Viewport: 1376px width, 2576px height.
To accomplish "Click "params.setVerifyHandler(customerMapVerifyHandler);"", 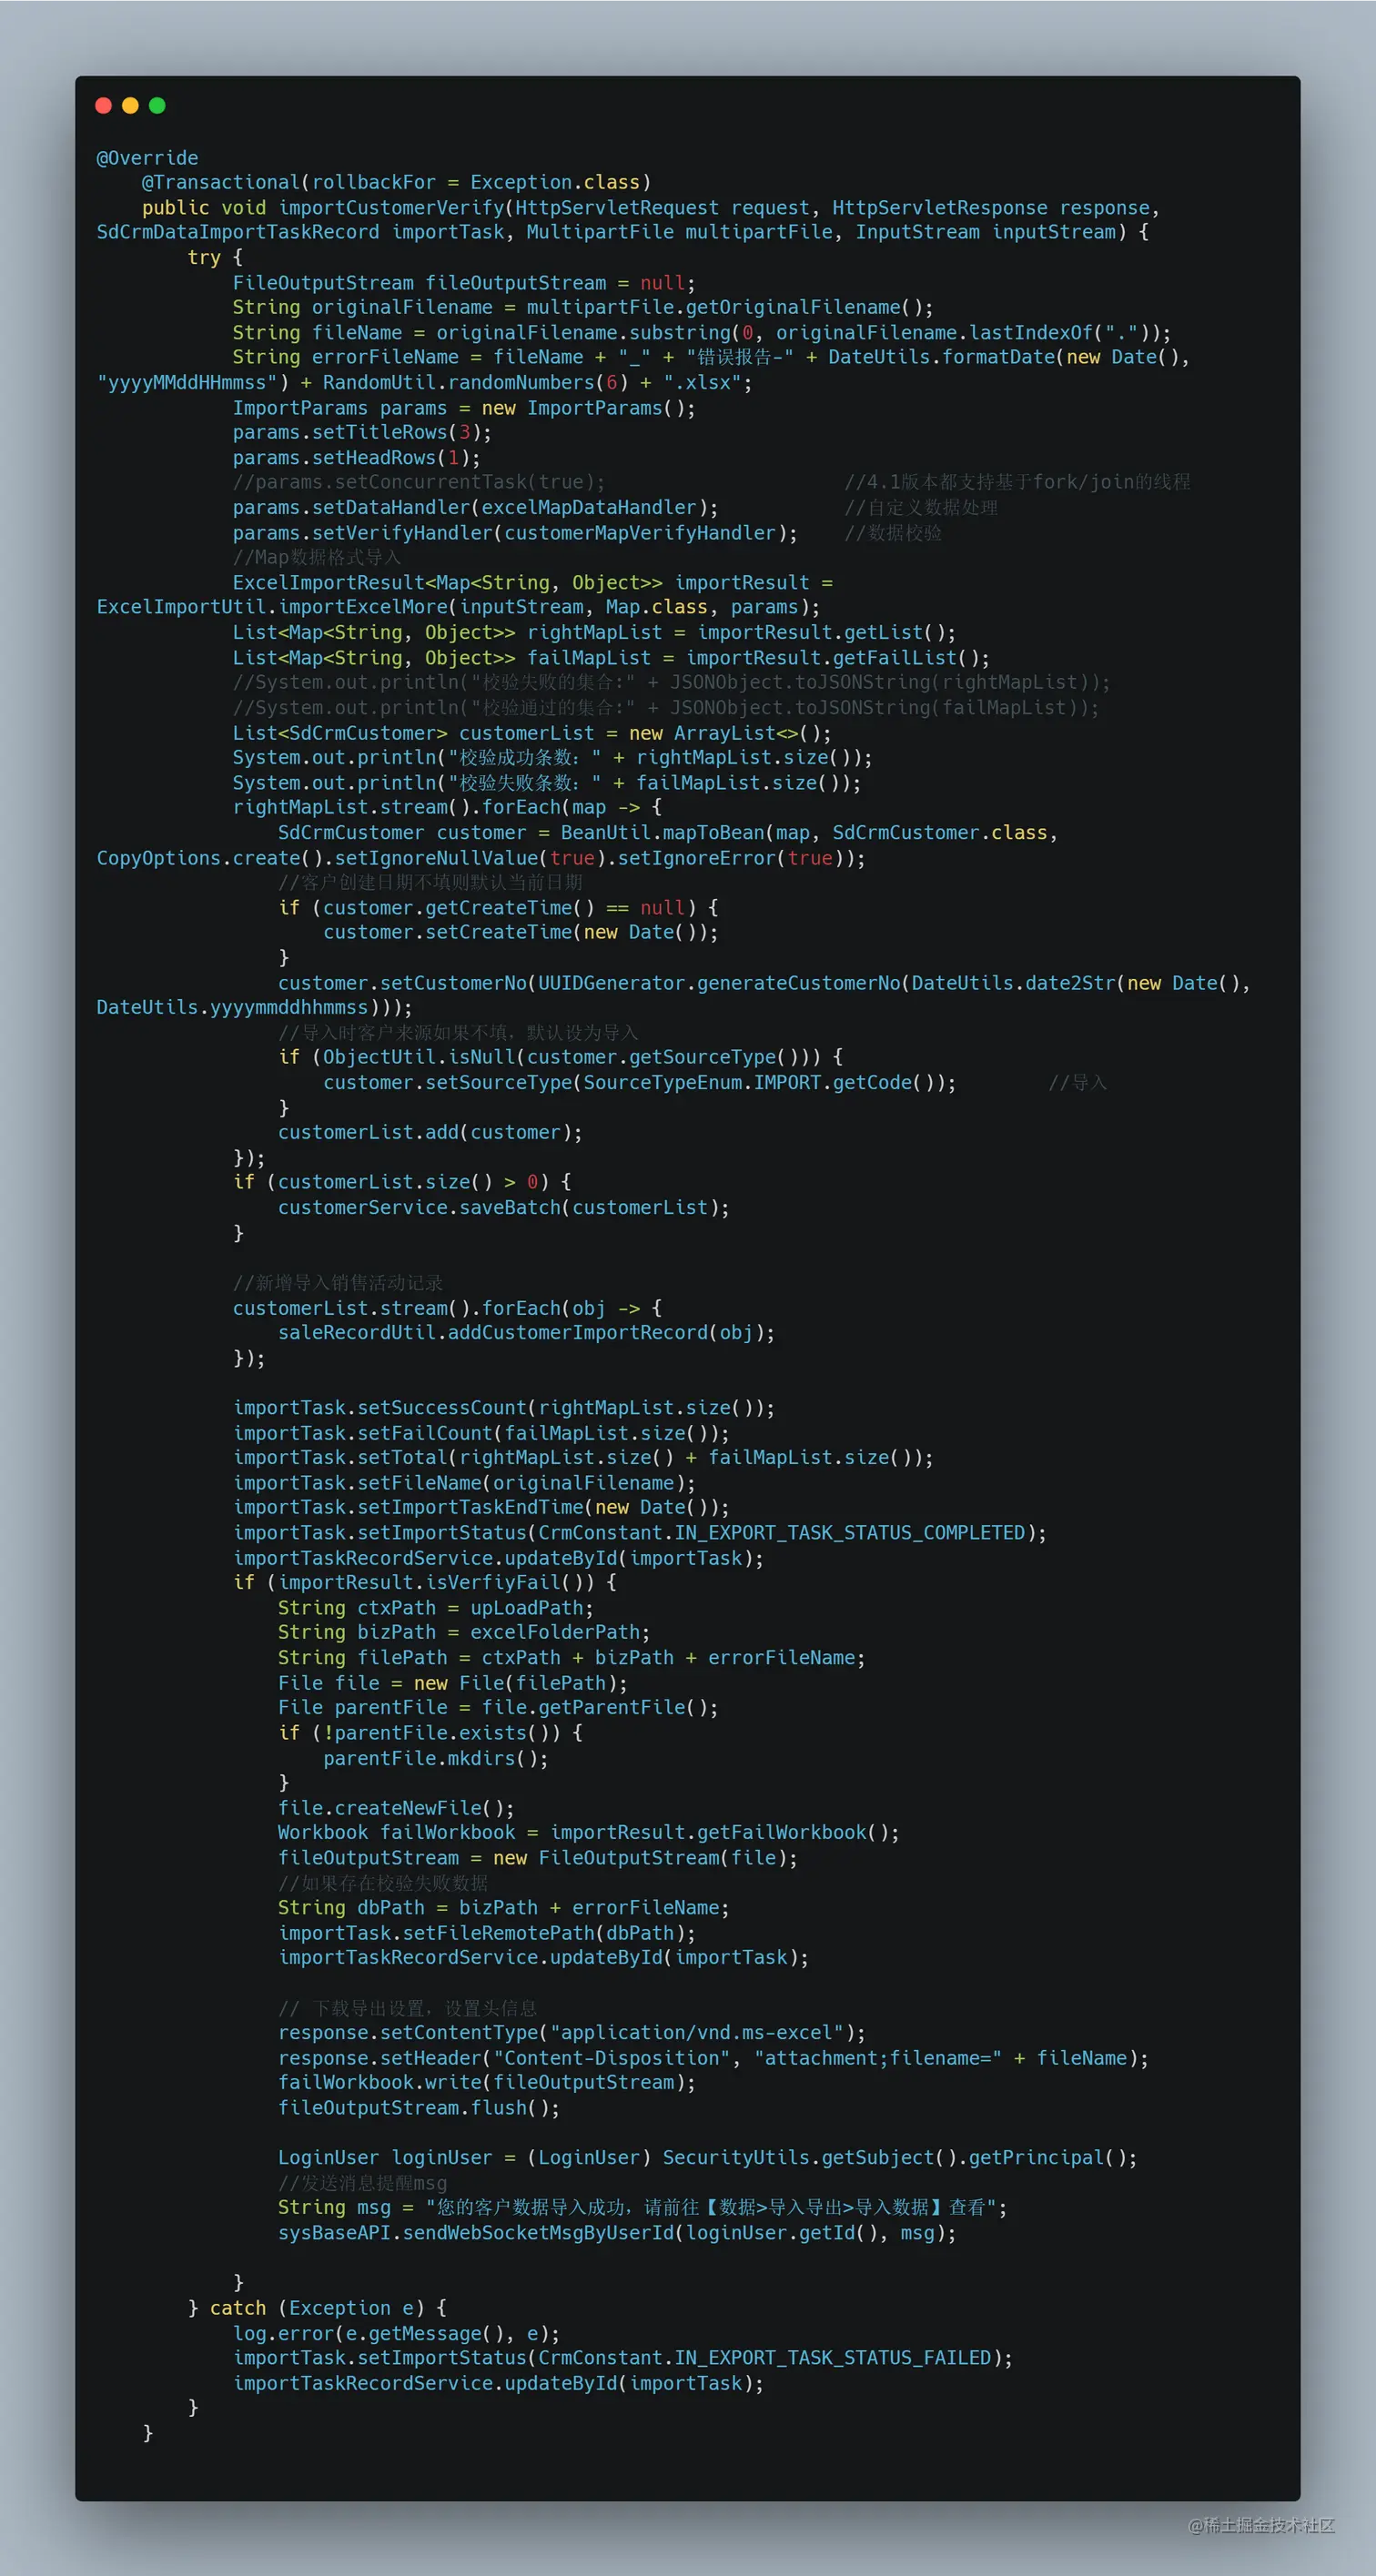I will (515, 533).
